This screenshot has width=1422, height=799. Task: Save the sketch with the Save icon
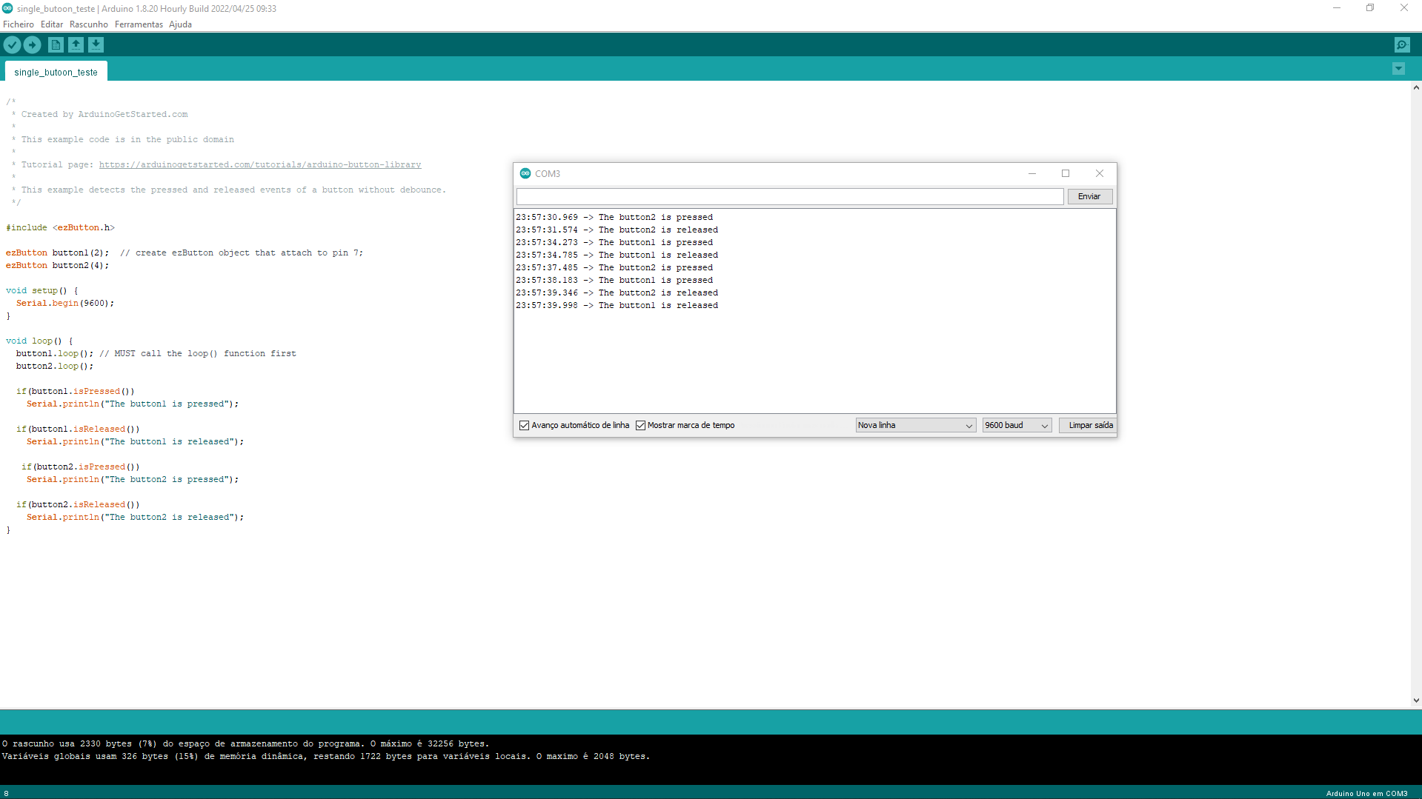point(96,45)
